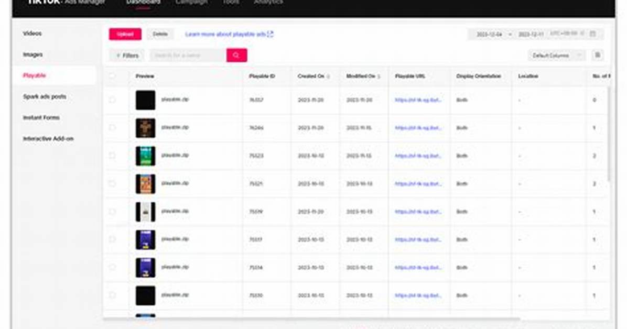The image size is (627, 329).
Task: Open the Tools menu
Action: [231, 3]
